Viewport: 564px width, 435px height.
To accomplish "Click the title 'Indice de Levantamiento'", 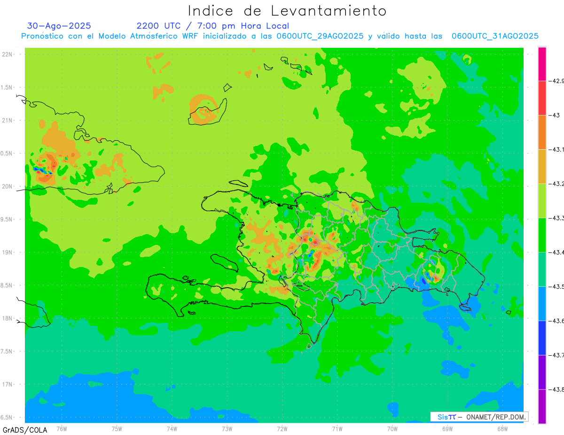I will coord(287,11).
